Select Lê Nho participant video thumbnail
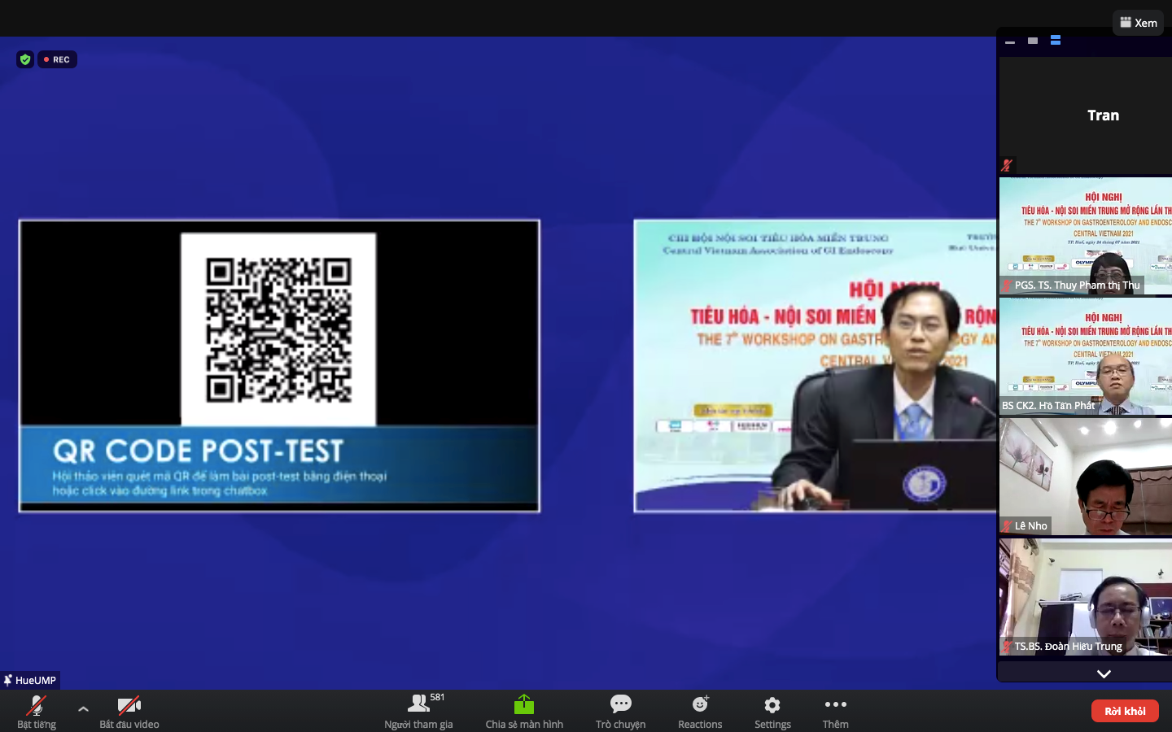1172x732 pixels. pyautogui.click(x=1085, y=477)
